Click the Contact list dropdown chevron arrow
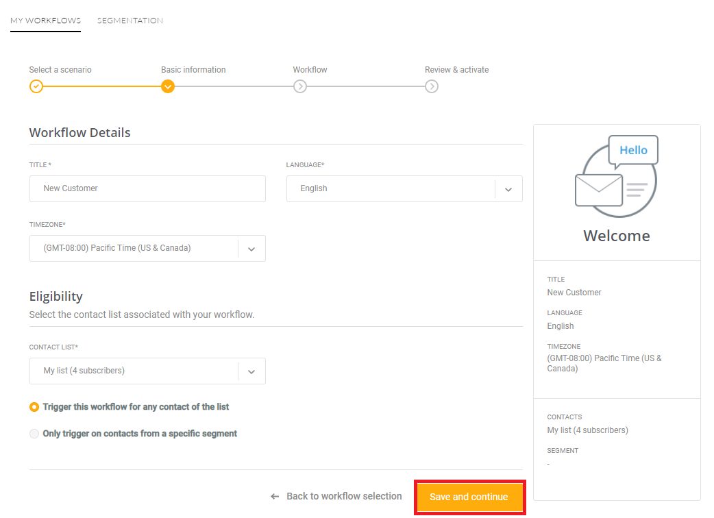 (x=251, y=372)
